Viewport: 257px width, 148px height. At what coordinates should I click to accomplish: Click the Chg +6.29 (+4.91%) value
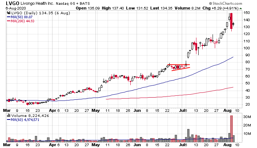(220, 8)
